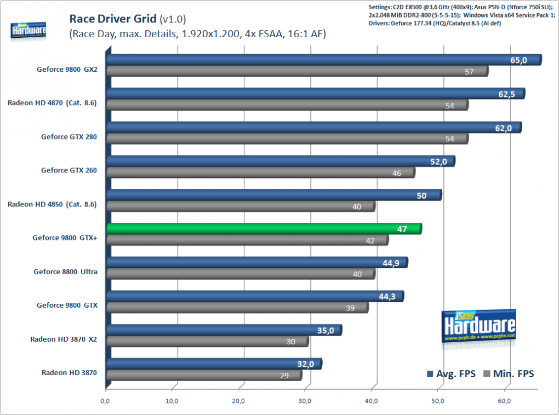Click the 'Geforce GTX 280' label
Viewport: 559px width, 415px height.
coord(69,137)
